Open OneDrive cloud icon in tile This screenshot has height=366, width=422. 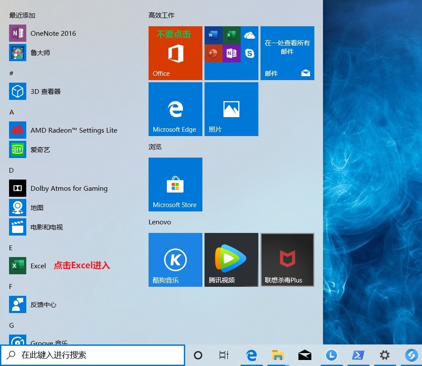249,35
